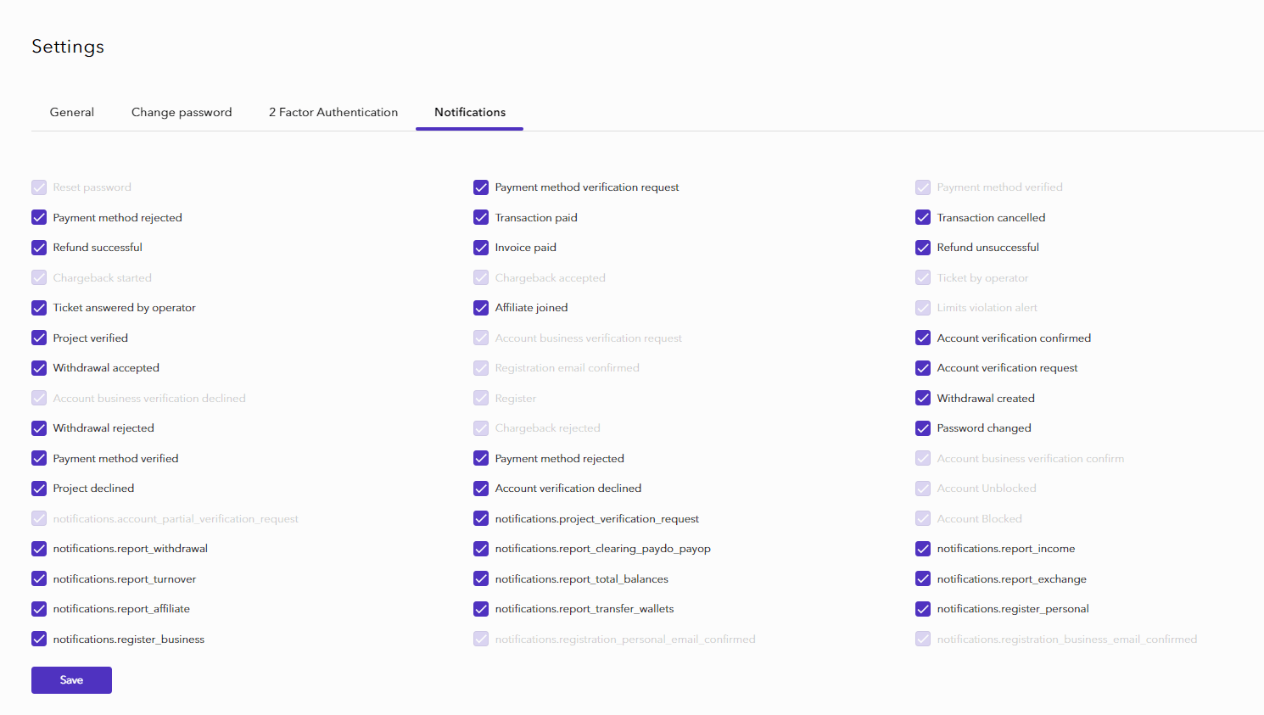Click the Save button
The height and width of the screenshot is (715, 1264).
[x=71, y=680]
